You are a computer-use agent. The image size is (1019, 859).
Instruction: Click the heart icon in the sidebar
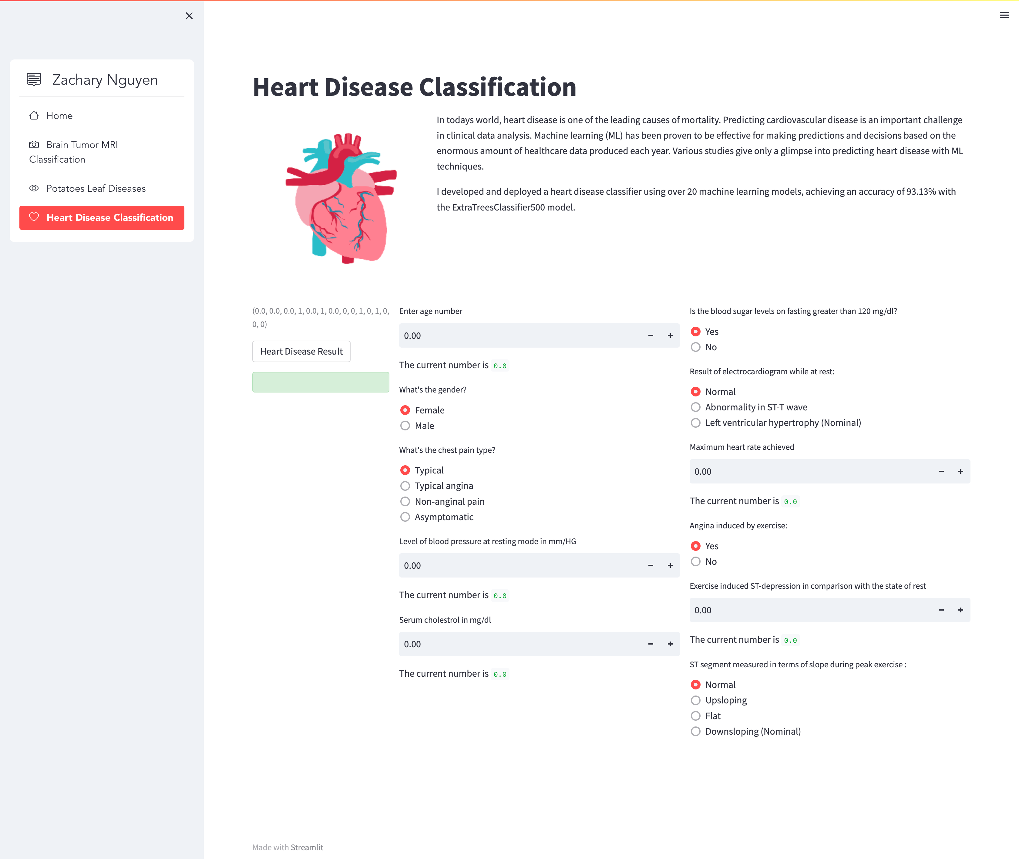pos(34,217)
